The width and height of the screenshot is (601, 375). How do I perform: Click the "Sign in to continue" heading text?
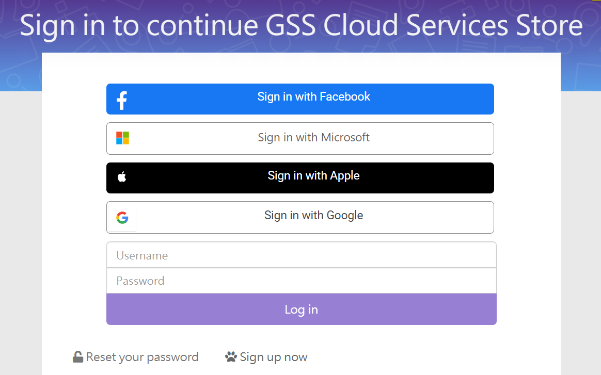coord(138,25)
